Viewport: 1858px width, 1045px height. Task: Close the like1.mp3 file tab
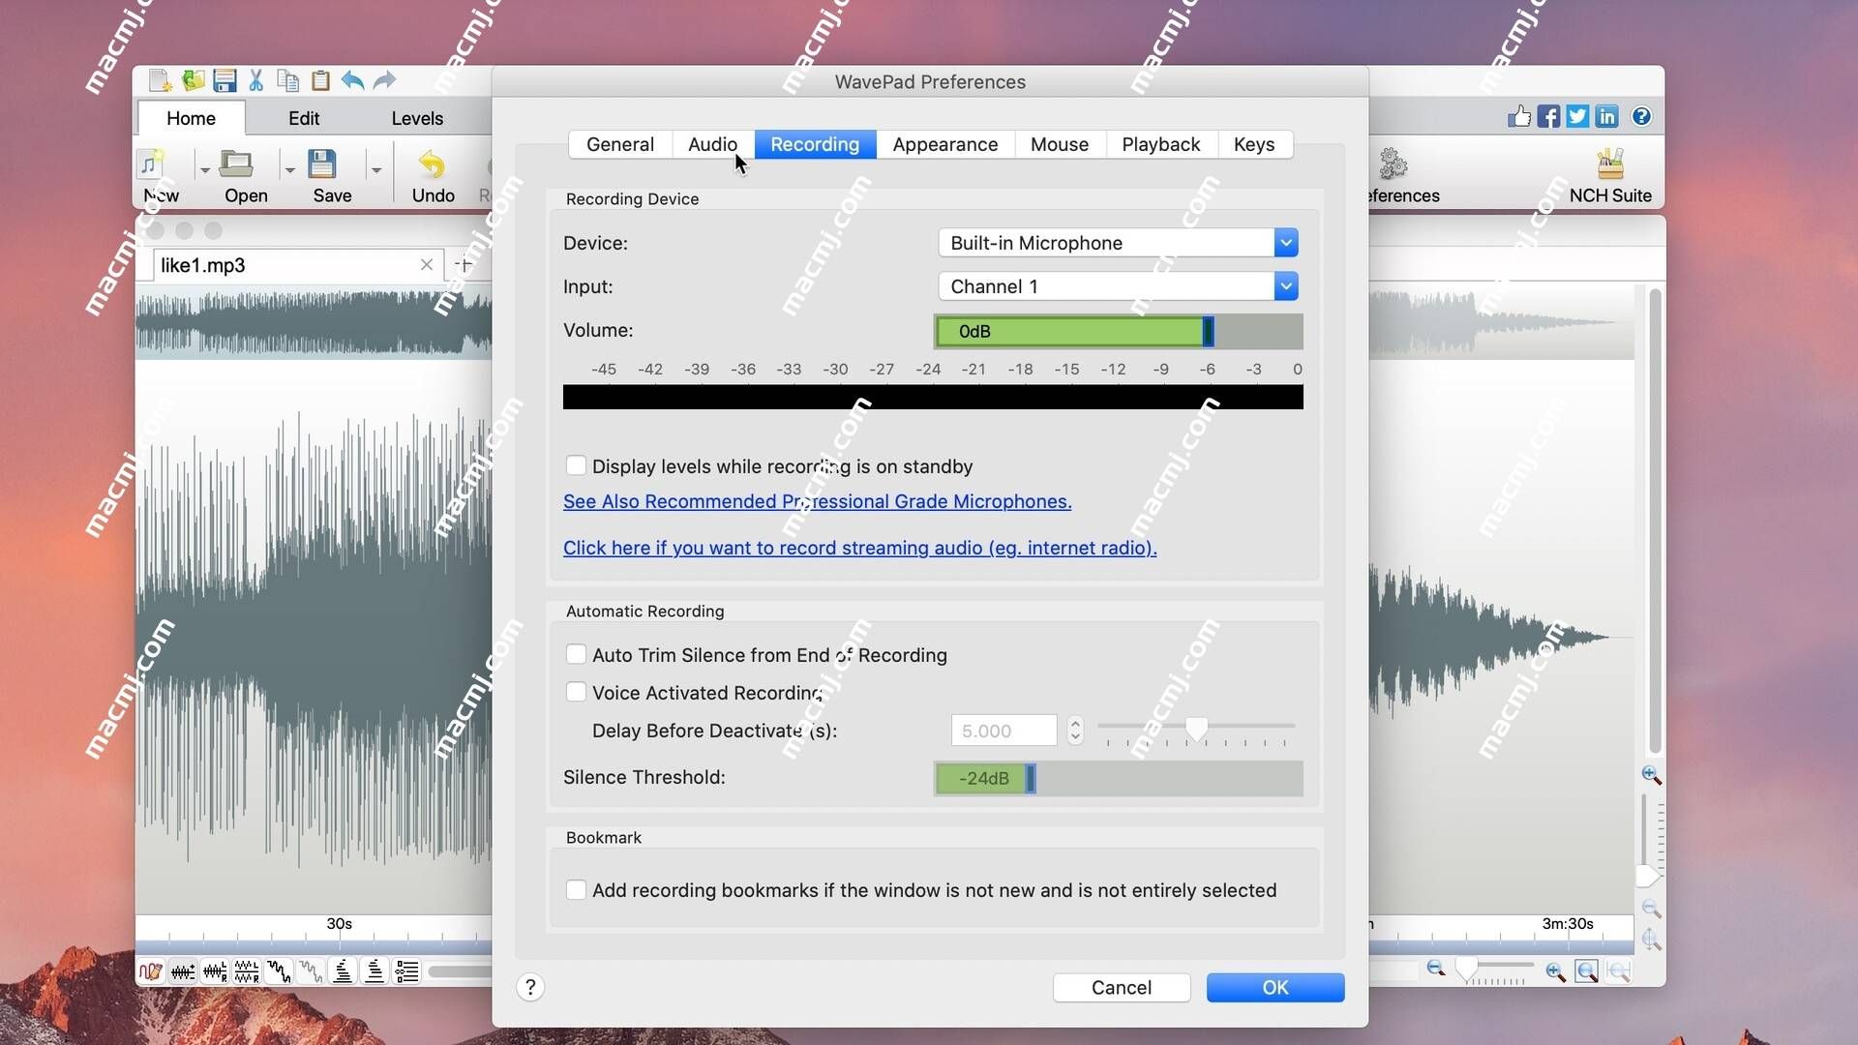pos(427,264)
